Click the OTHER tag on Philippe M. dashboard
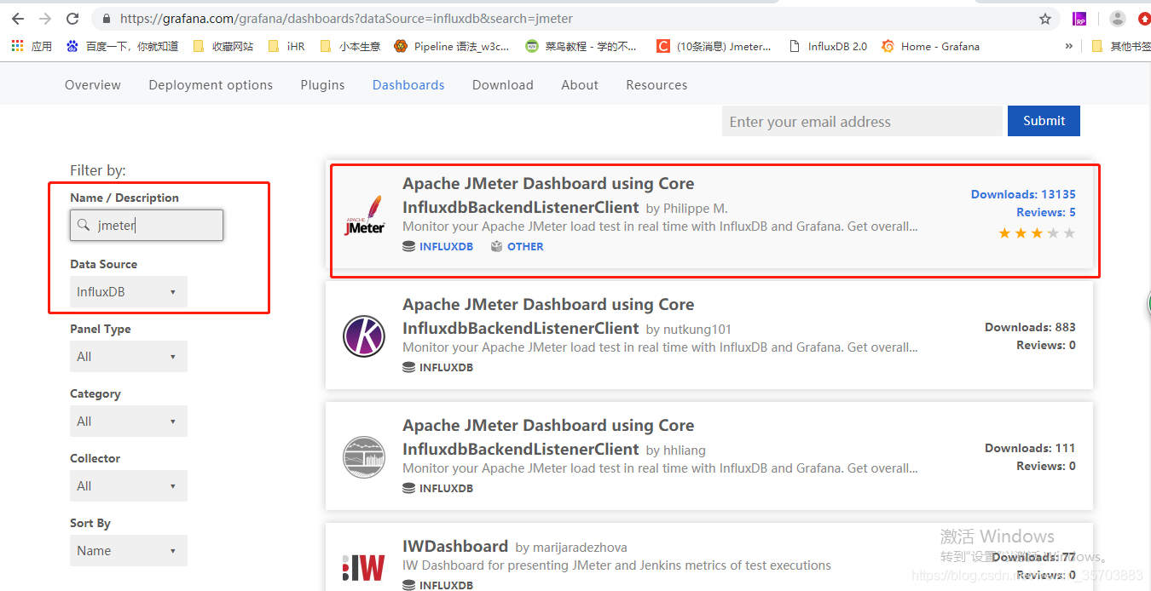1151x591 pixels. click(x=517, y=247)
